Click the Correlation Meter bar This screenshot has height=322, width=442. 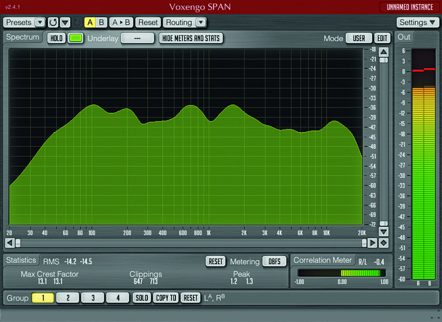(342, 273)
